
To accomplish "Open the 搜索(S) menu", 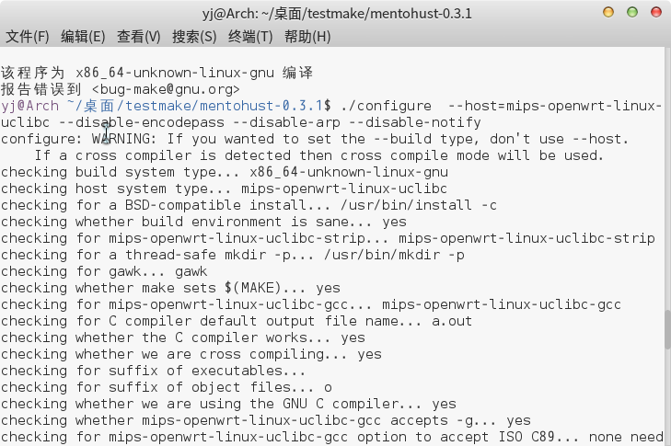I will click(194, 37).
